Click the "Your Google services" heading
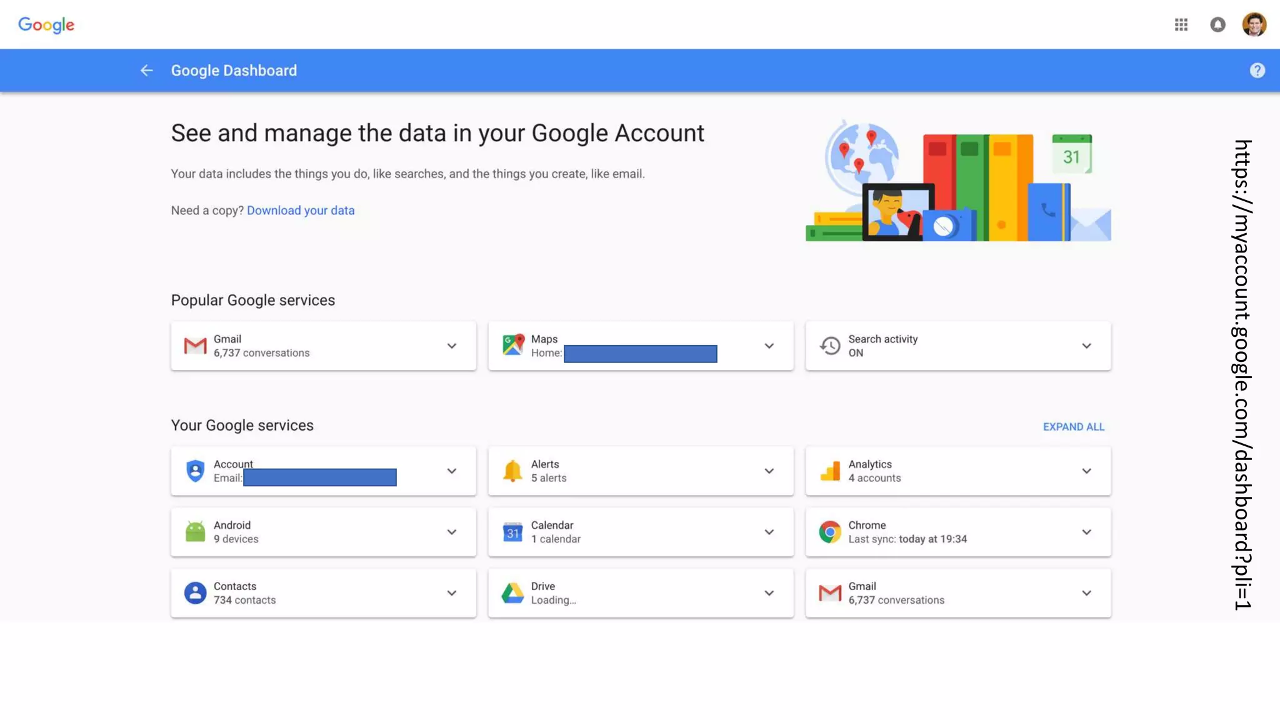This screenshot has height=720, width=1280. (x=242, y=426)
